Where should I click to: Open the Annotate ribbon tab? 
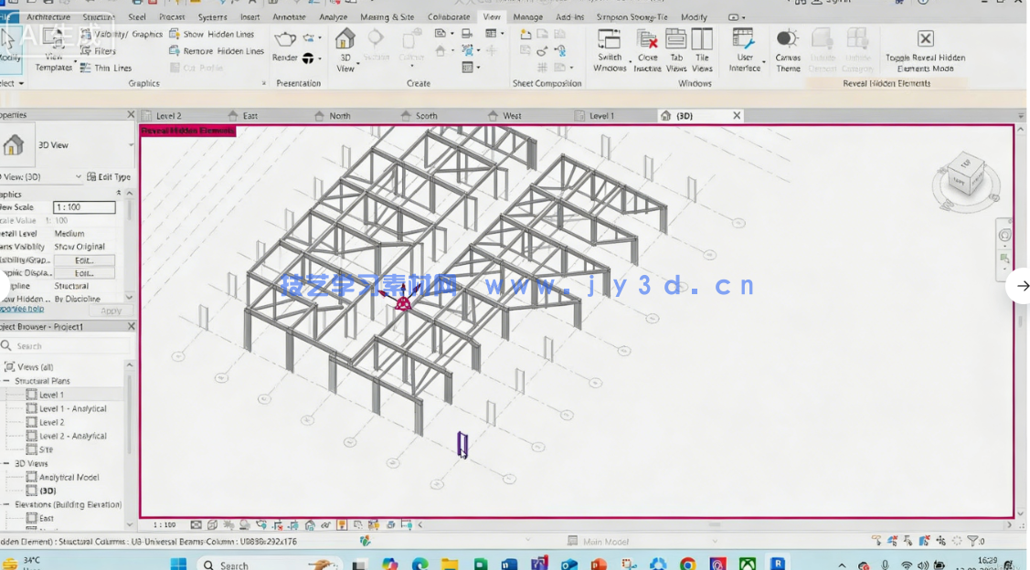coord(289,17)
